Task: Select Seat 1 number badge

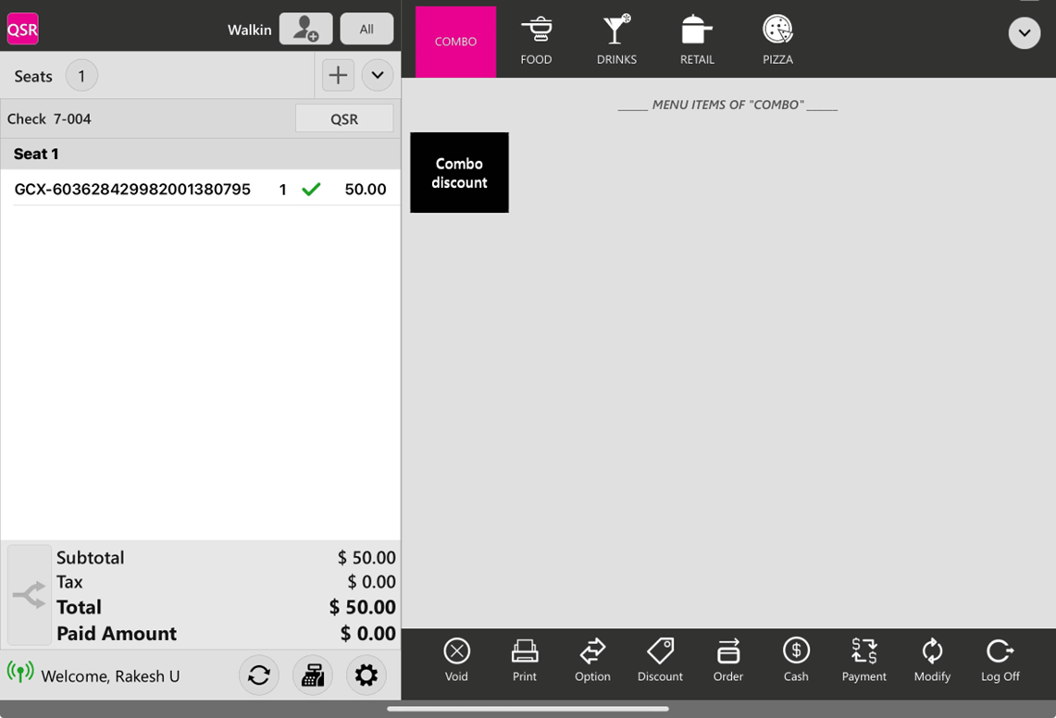Action: (81, 76)
